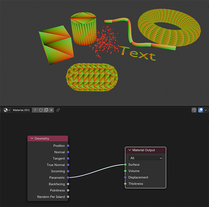Click the Position output socket
The width and height of the screenshot is (209, 207).
click(x=68, y=146)
